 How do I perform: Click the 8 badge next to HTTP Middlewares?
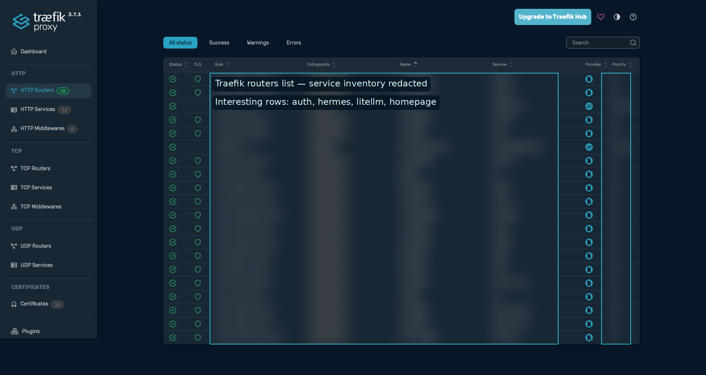click(x=72, y=129)
